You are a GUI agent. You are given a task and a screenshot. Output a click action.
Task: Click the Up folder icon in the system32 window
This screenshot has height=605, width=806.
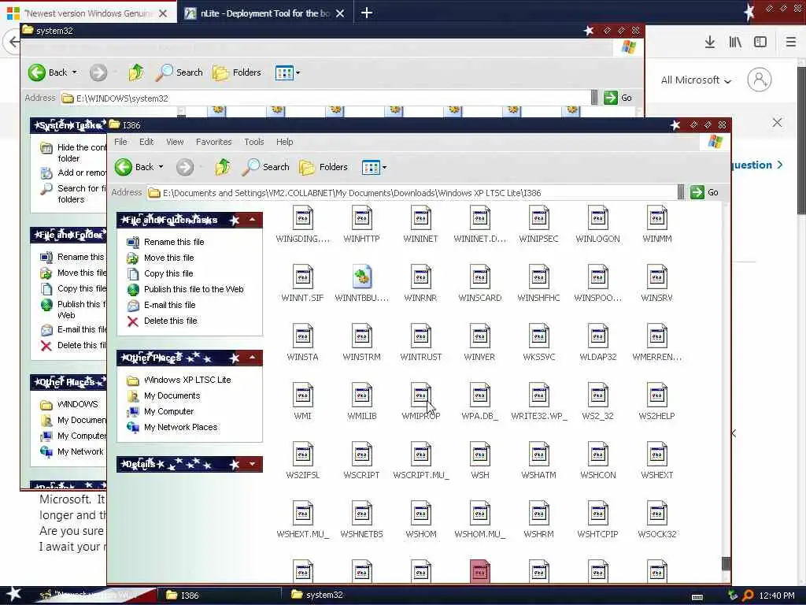[136, 72]
